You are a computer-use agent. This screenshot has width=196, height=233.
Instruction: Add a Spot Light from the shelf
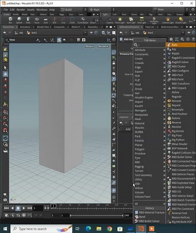131,20
